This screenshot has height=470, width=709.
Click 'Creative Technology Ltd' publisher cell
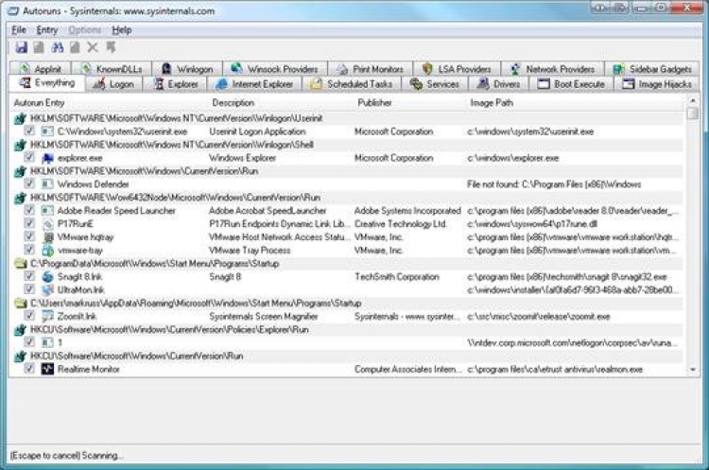(401, 224)
